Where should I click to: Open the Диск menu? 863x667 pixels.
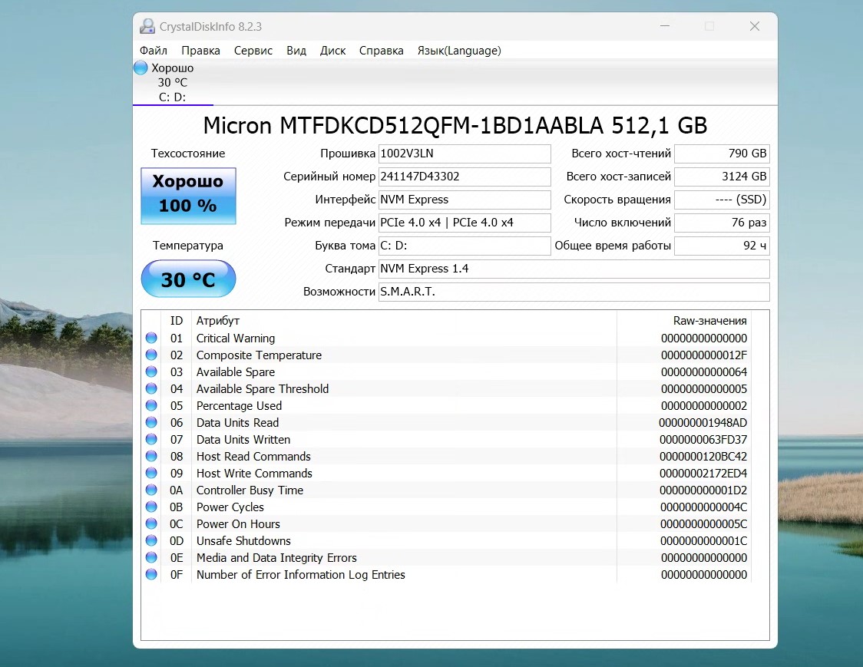click(x=332, y=51)
